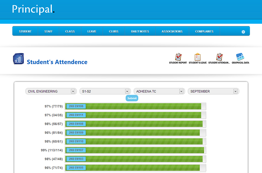The height and width of the screenshot is (173, 262).
Task: Select the 2K6 EN107 student label
Action: click(76, 150)
